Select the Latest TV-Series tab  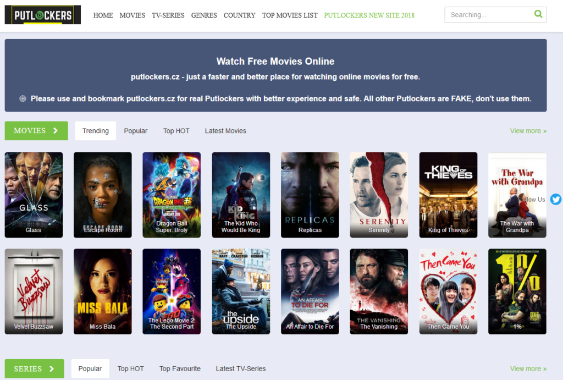click(x=241, y=368)
